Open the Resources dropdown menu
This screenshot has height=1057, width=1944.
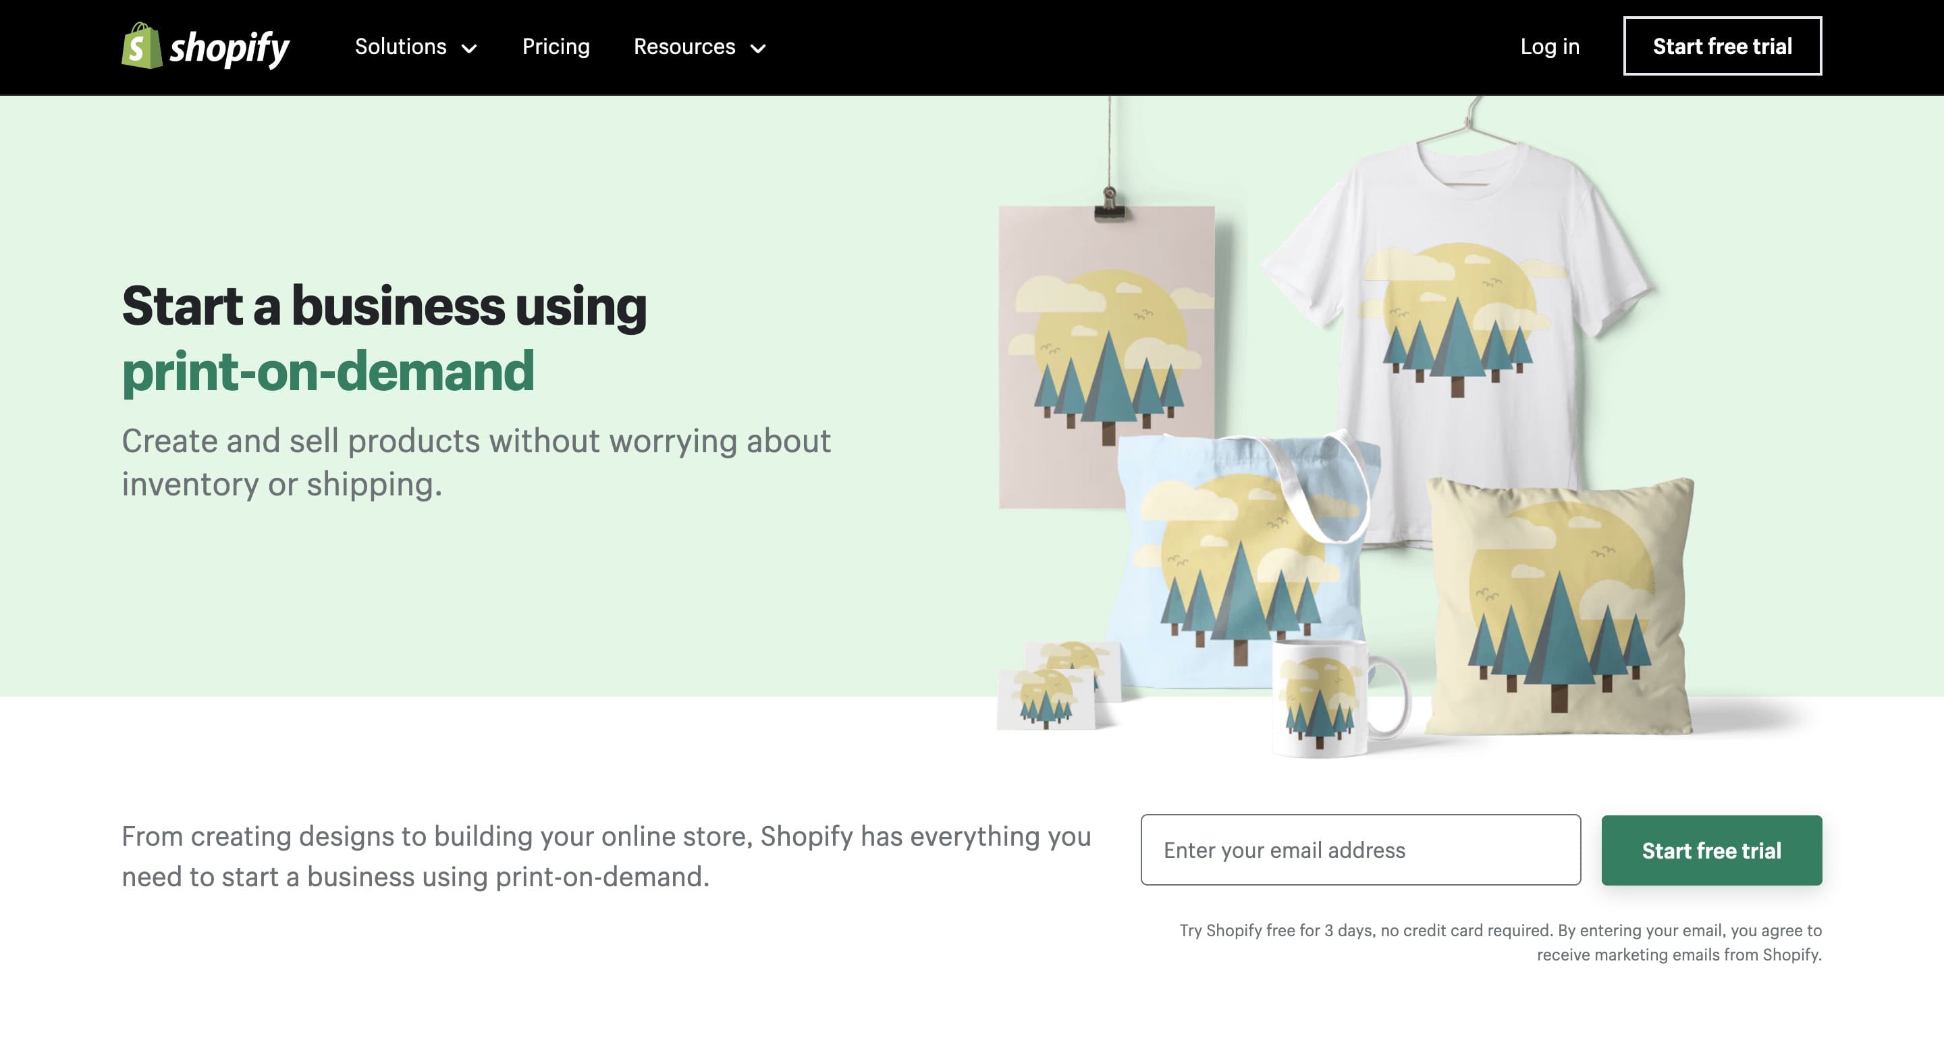point(699,47)
